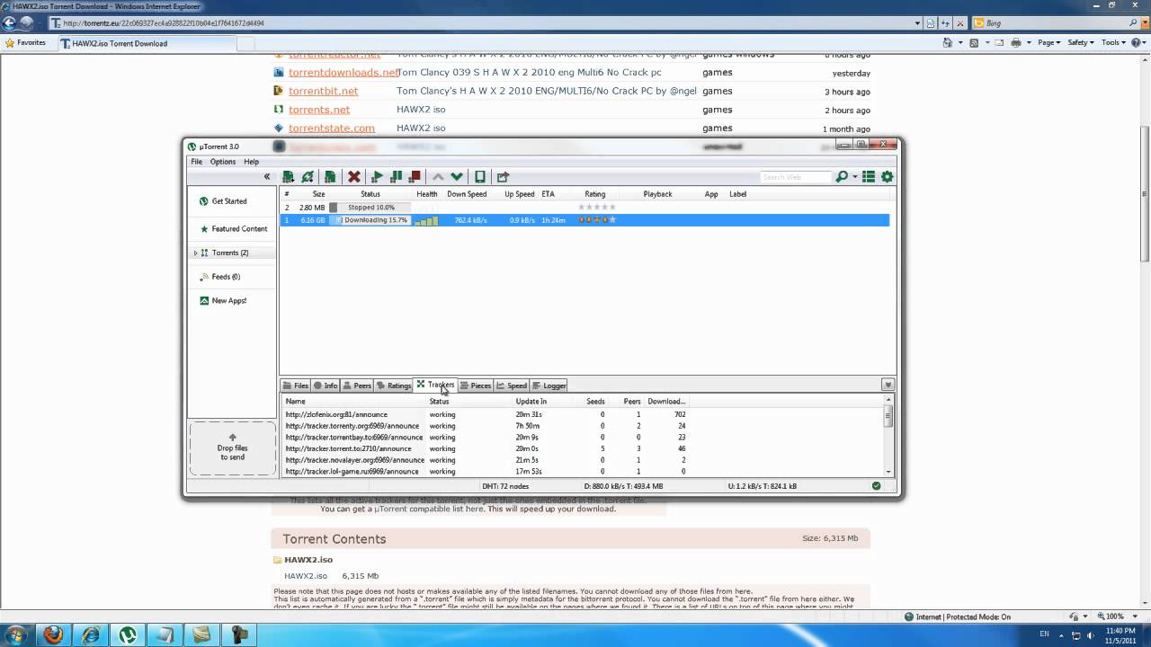The image size is (1151, 647).
Task: Open torrentdownloads.net link in browser
Action: 344,73
